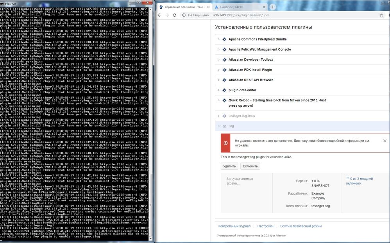The height and width of the screenshot is (243, 390).
Task: Open the Контрольный журнал link
Action: coord(234,226)
